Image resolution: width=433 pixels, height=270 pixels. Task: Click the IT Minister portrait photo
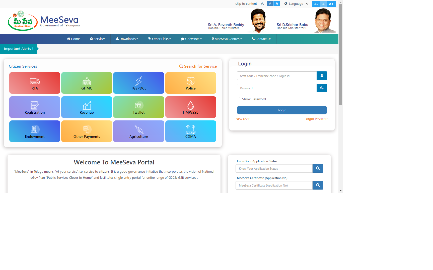(x=324, y=21)
